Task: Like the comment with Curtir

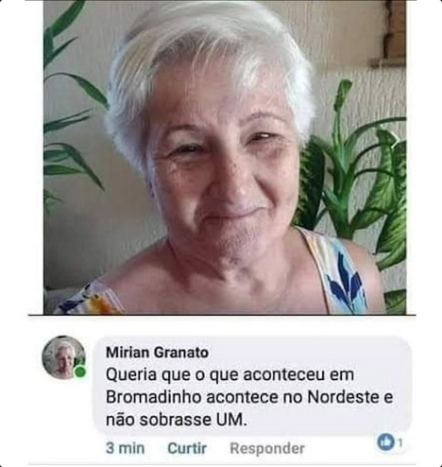Action: click(x=187, y=448)
